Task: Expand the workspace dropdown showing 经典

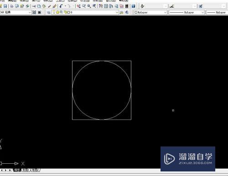Action: (x=16, y=12)
